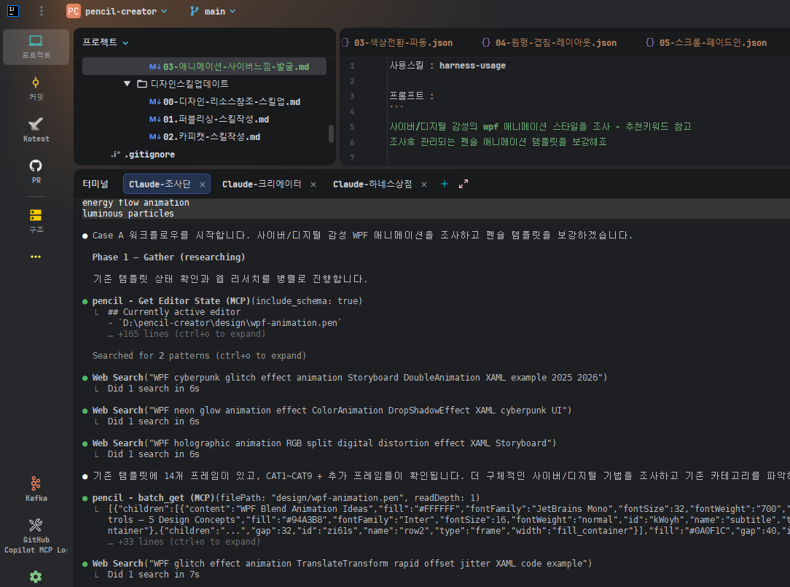The width and height of the screenshot is (790, 587).
Task: Collapse the 디자인스킬업데이트 folder
Action: pos(128,84)
